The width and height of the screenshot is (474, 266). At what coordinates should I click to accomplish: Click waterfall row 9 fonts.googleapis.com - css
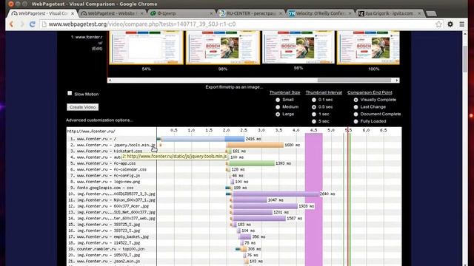click(x=101, y=188)
